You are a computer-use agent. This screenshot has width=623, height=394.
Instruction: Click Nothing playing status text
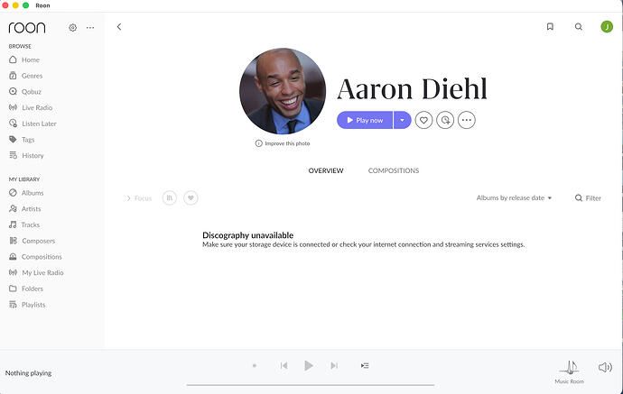pyautogui.click(x=28, y=373)
